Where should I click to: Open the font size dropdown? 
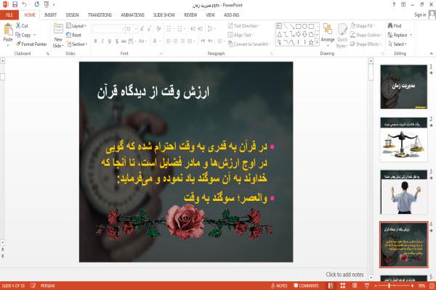136,28
